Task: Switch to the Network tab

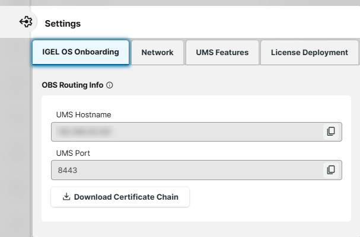Action: tap(158, 53)
